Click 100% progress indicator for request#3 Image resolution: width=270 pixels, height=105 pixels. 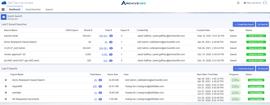[235, 86]
